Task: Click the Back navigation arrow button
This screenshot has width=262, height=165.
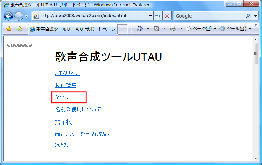Action: coord(9,16)
